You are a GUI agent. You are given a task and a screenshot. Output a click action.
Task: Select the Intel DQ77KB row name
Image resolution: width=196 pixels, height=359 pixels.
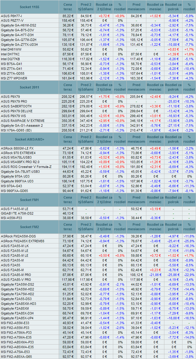pos(11,59)
